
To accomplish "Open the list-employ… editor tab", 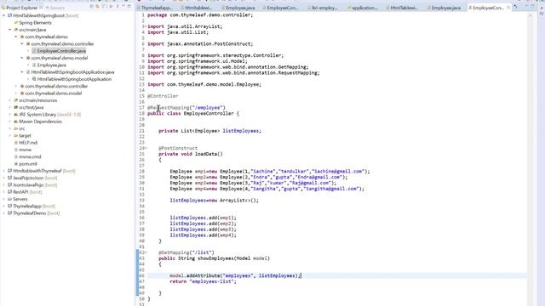I will pos(323,8).
